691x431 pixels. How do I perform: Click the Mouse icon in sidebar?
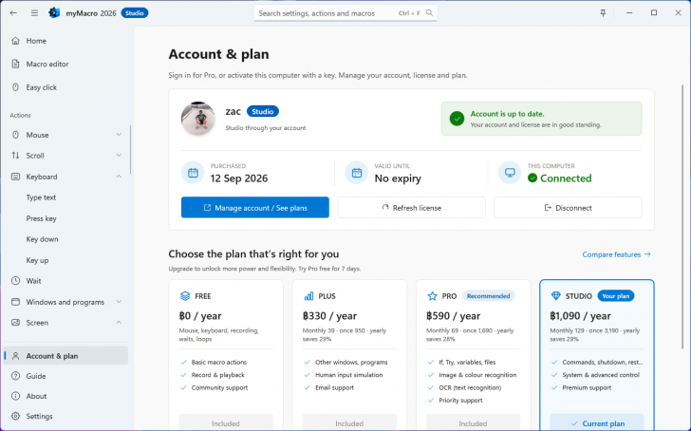(15, 135)
